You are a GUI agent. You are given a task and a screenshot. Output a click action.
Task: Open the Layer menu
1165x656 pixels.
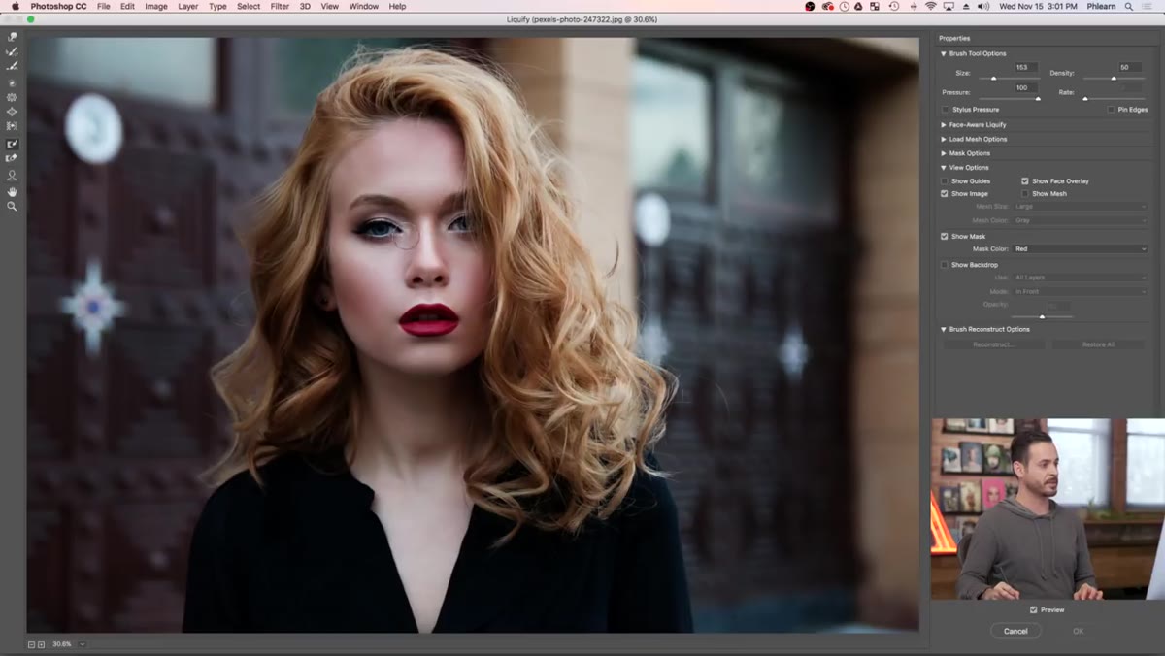tap(188, 6)
